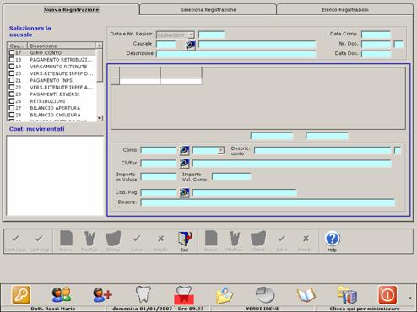Check the box for 28 BILANCIO CHIUSURA
Screen dimensions: 417x312
pyautogui.click(x=12, y=115)
